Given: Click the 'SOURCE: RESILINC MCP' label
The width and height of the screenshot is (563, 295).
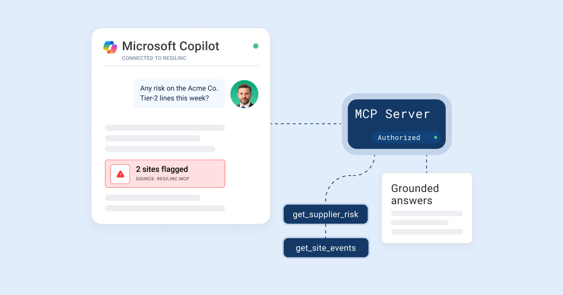Looking at the screenshot, I should tap(162, 179).
